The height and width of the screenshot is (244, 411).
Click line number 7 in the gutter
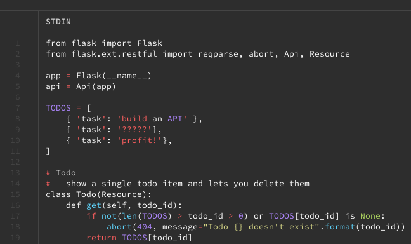click(18, 108)
